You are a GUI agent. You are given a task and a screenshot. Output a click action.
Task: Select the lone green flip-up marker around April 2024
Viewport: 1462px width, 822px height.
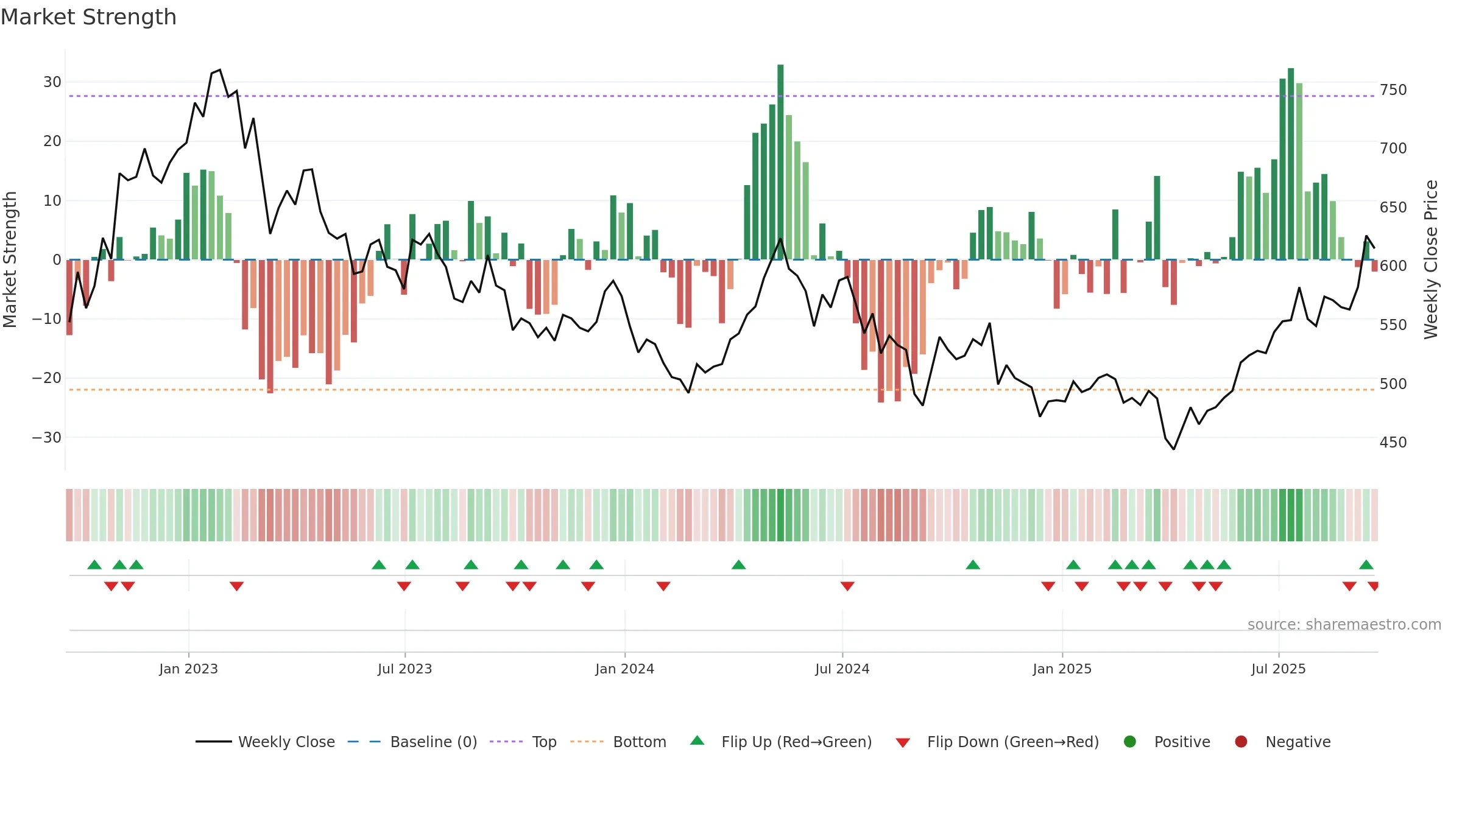(x=739, y=564)
